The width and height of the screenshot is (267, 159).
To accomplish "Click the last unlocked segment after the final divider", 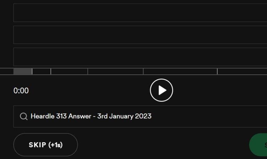I will 242,72.
